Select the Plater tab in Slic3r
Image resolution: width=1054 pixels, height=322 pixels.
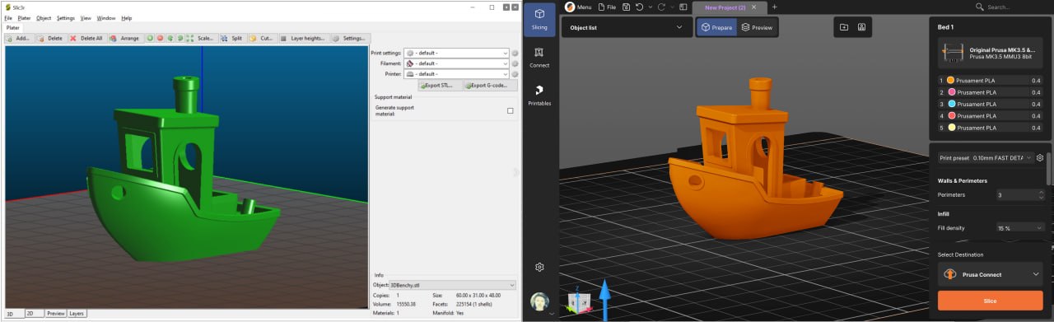[x=14, y=27]
